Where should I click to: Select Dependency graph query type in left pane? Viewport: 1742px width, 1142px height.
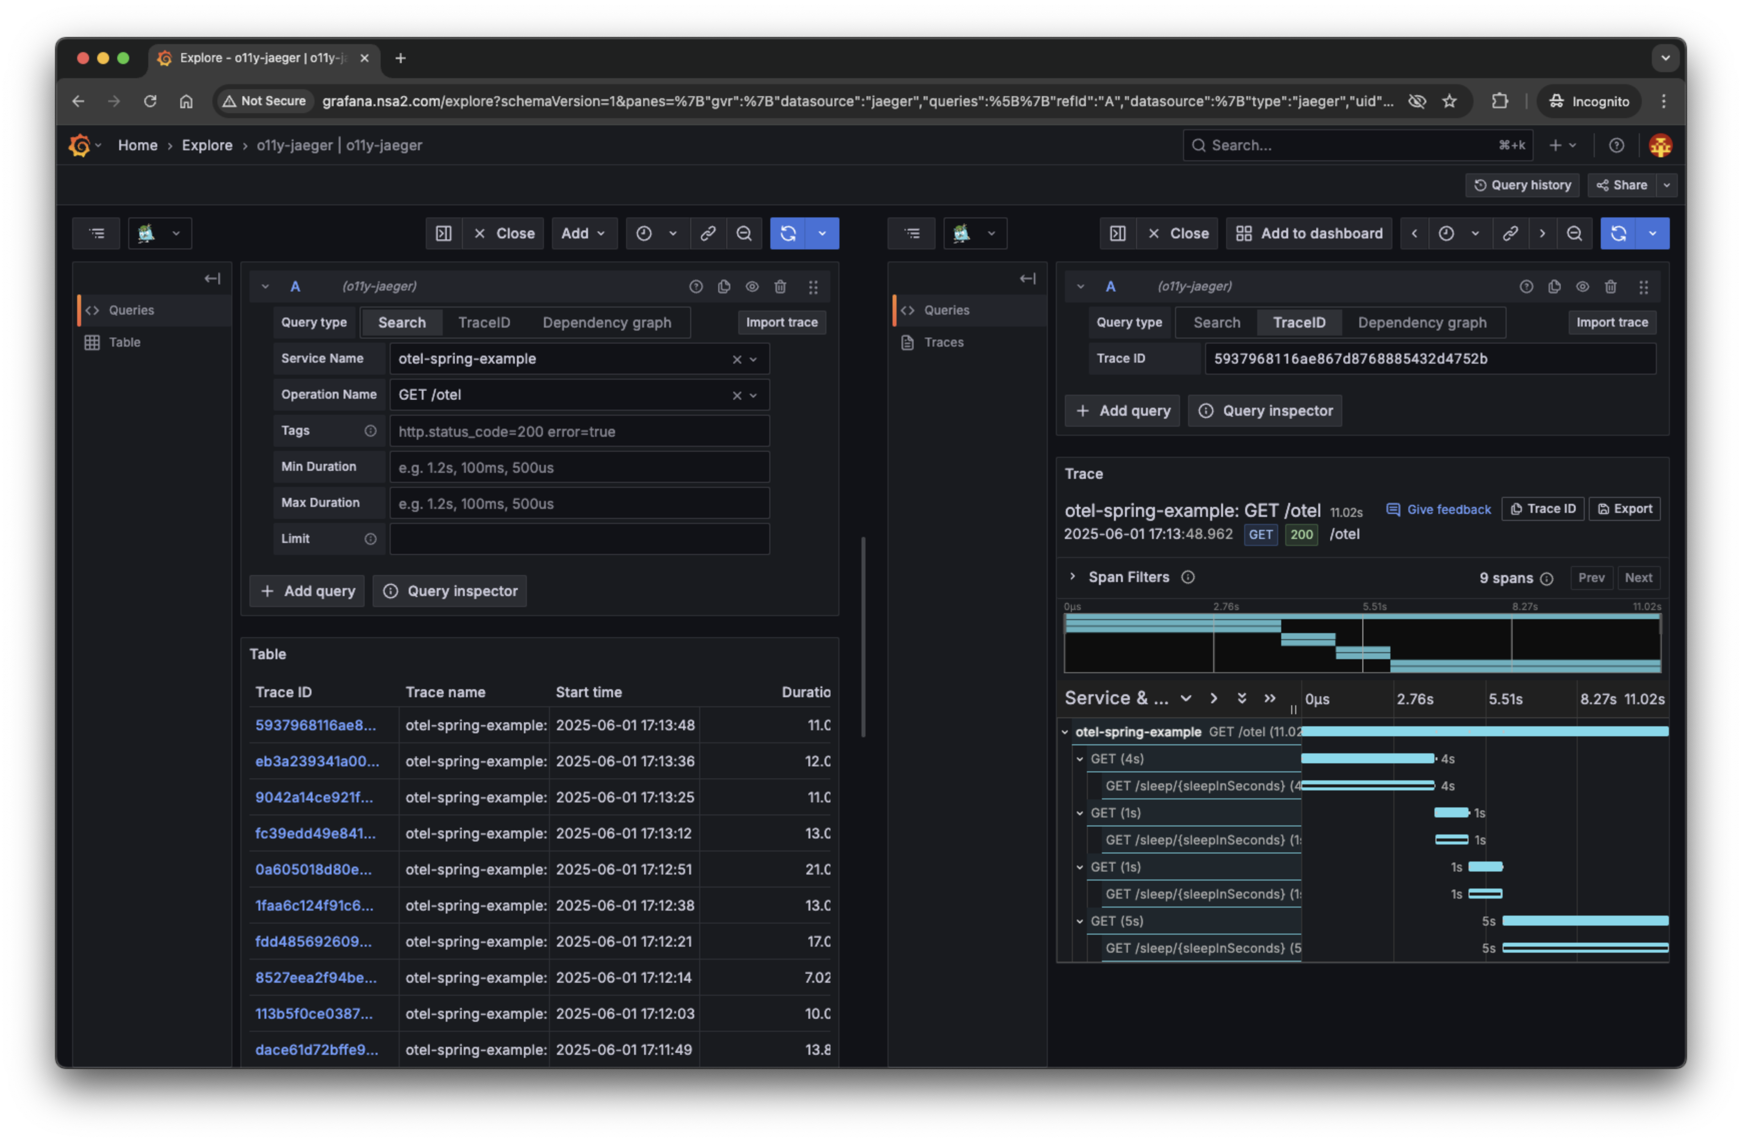607,322
